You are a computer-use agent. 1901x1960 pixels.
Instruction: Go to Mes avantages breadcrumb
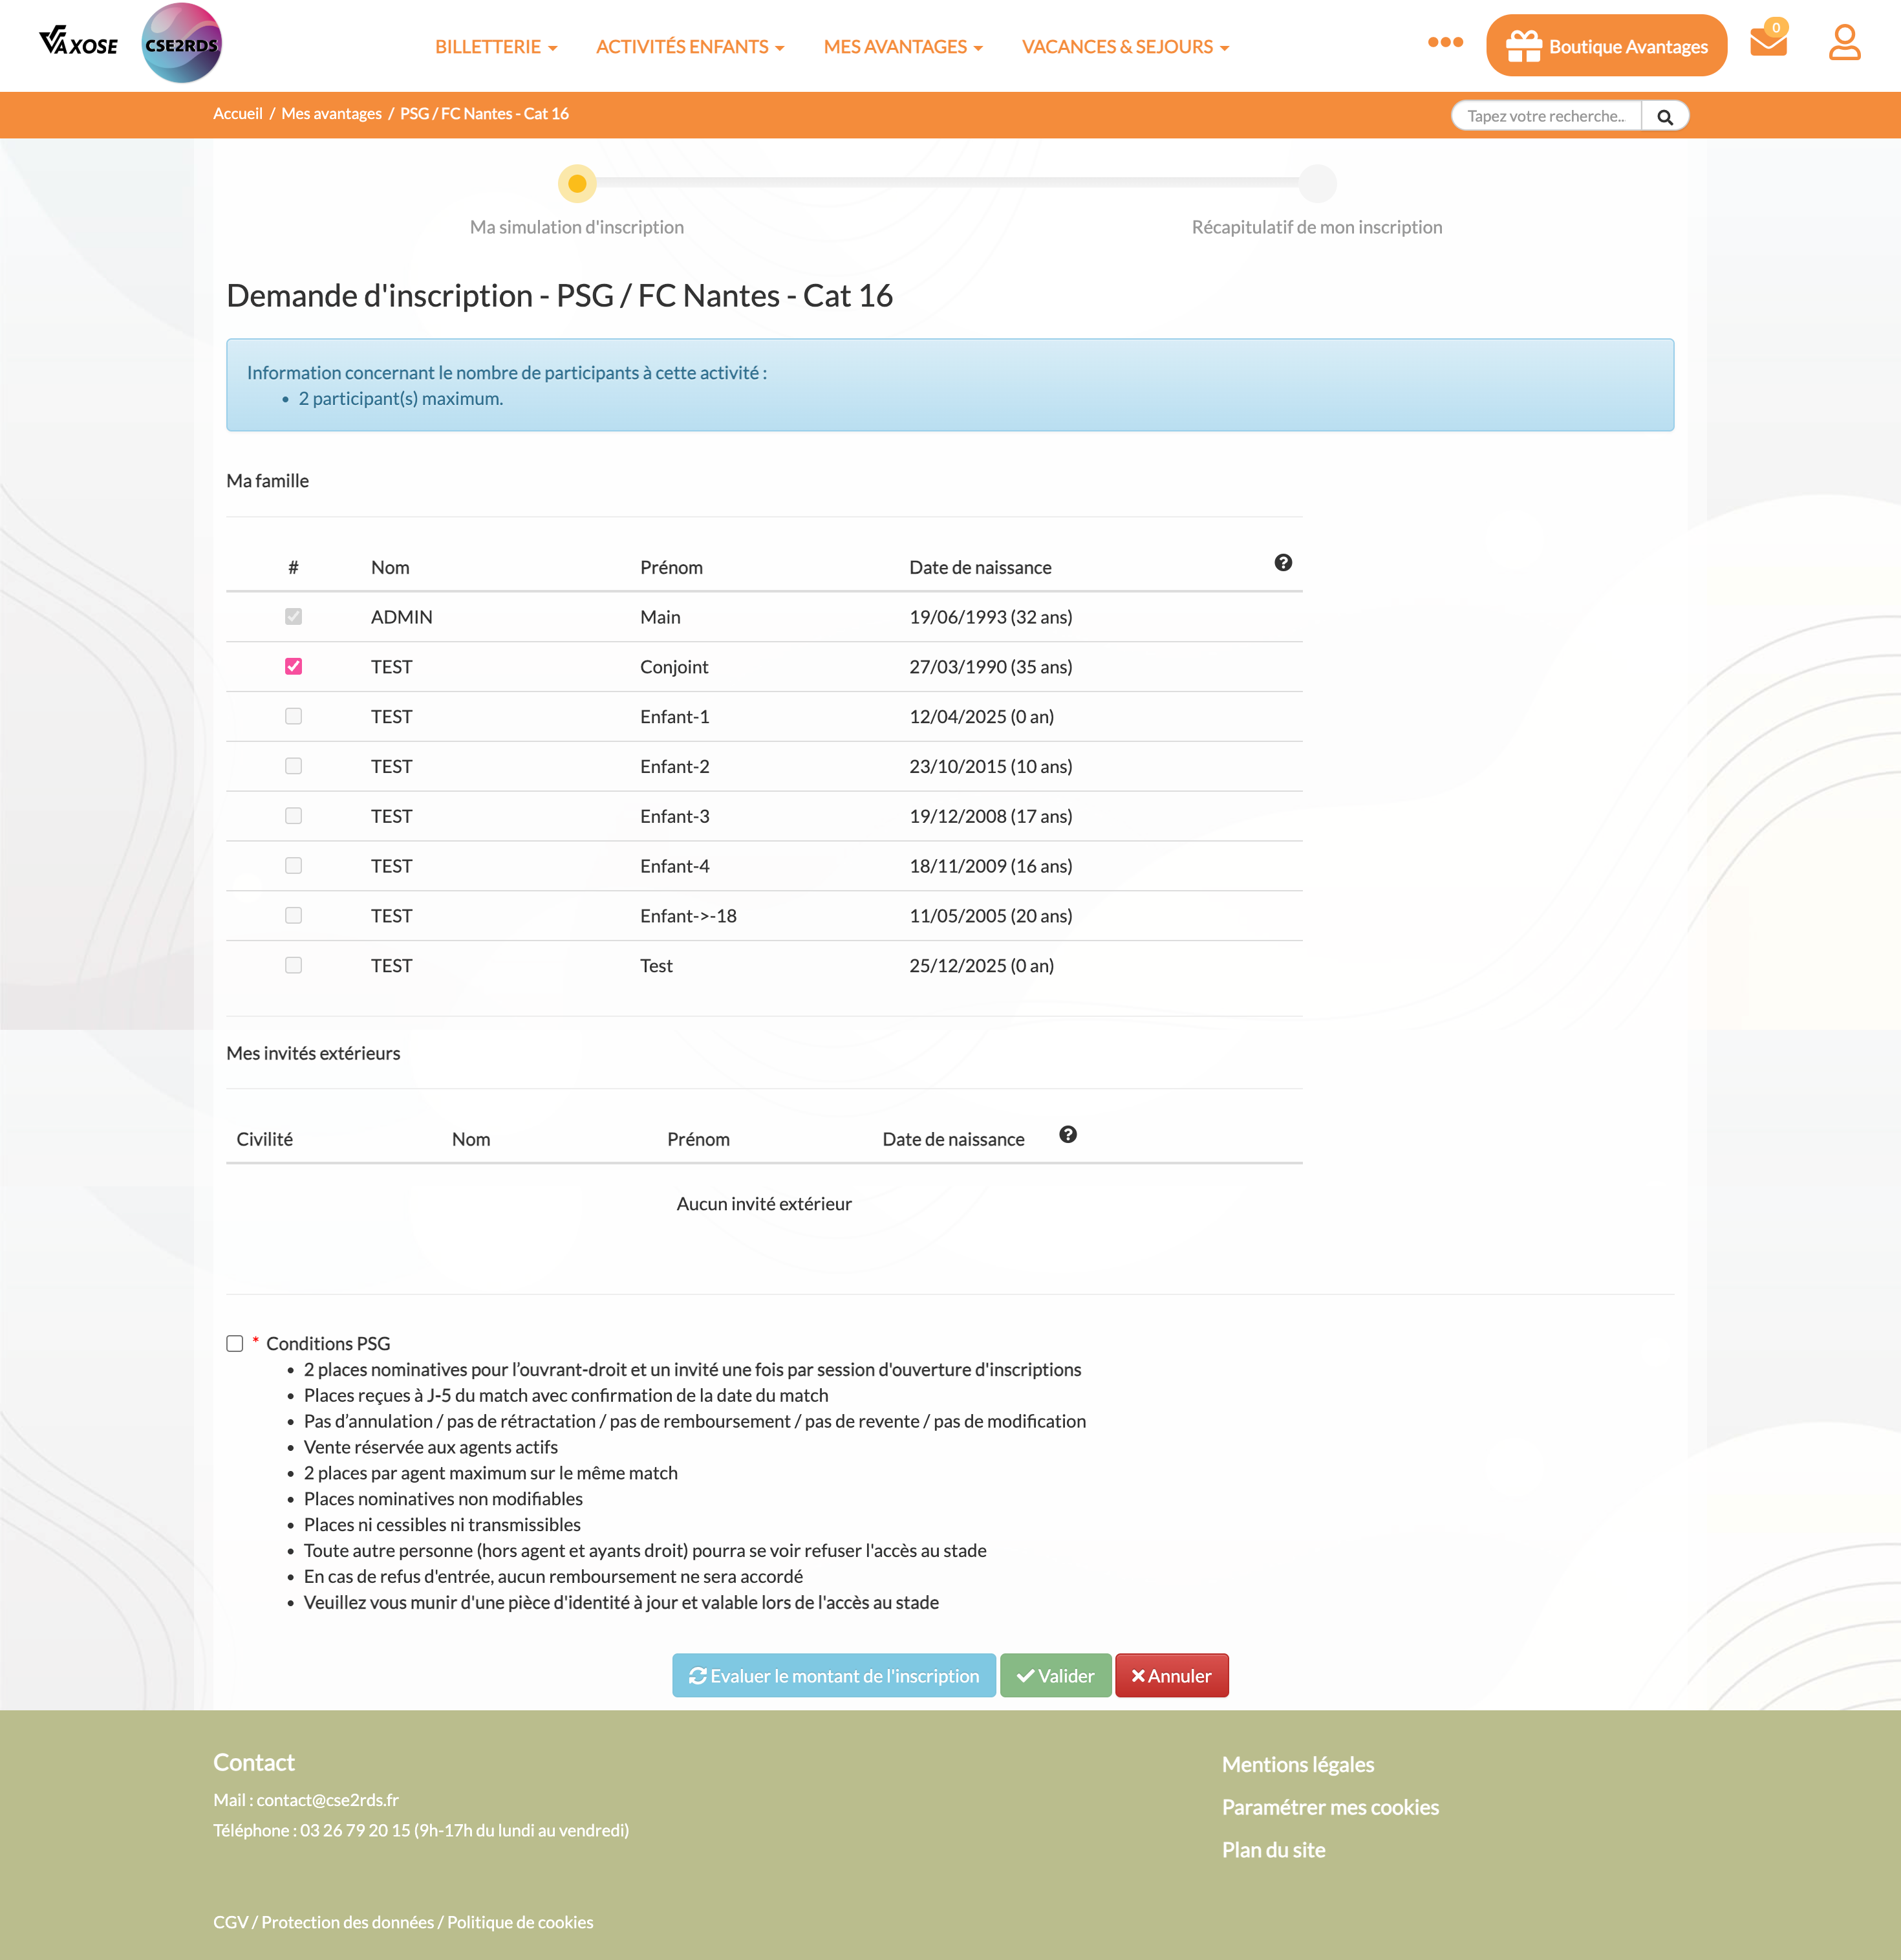click(331, 114)
